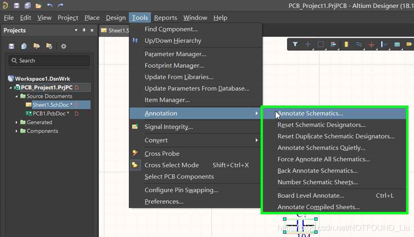The height and width of the screenshot is (237, 414).
Task: Click the selection filter funnel icon
Action: click(x=295, y=44)
